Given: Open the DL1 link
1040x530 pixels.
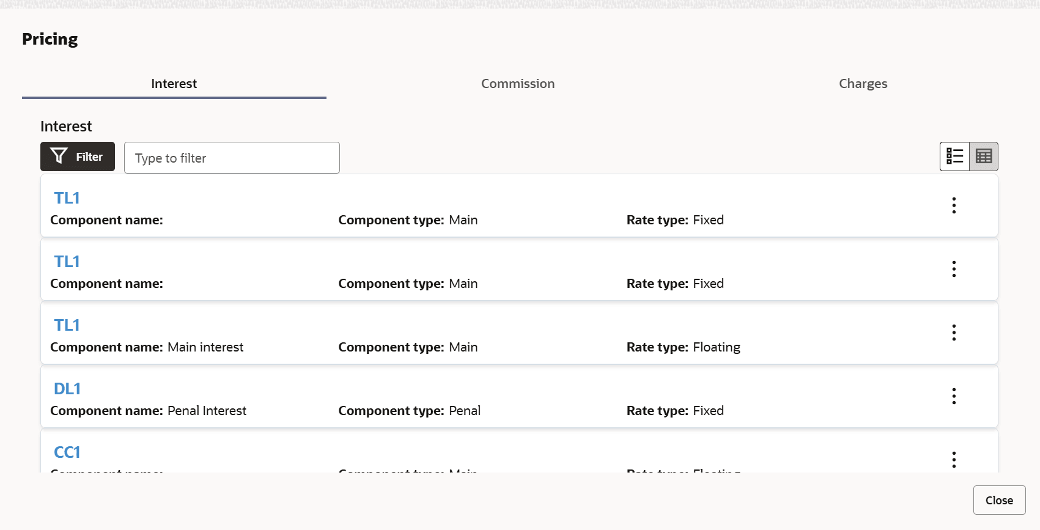Looking at the screenshot, I should pyautogui.click(x=67, y=389).
